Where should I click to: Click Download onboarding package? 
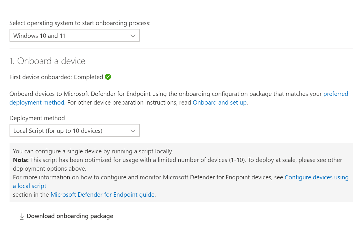click(x=70, y=216)
